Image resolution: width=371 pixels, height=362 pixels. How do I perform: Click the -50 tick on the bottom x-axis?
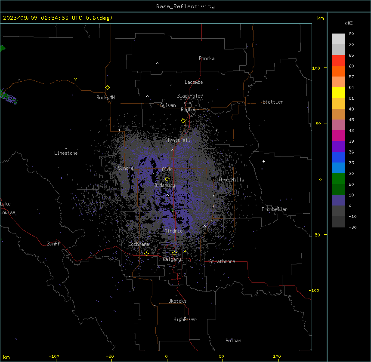tap(110, 356)
